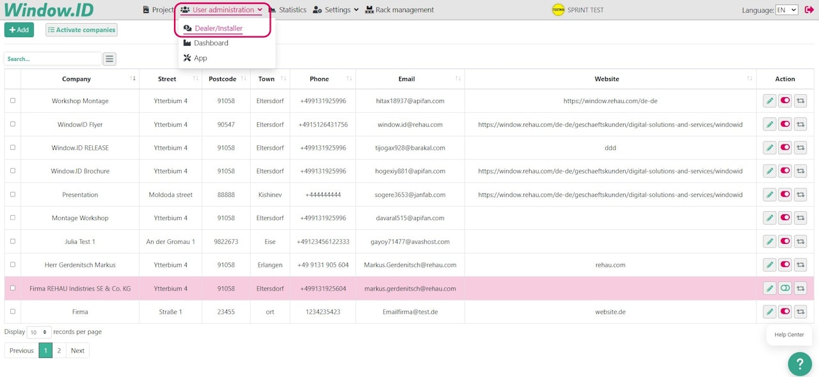Toggle the active switch for Window.ID RELEASE
The height and width of the screenshot is (377, 819).
[x=785, y=147]
